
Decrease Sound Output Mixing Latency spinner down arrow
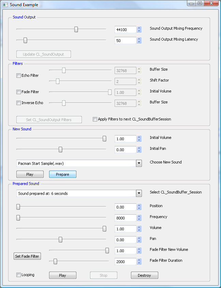[139, 42]
